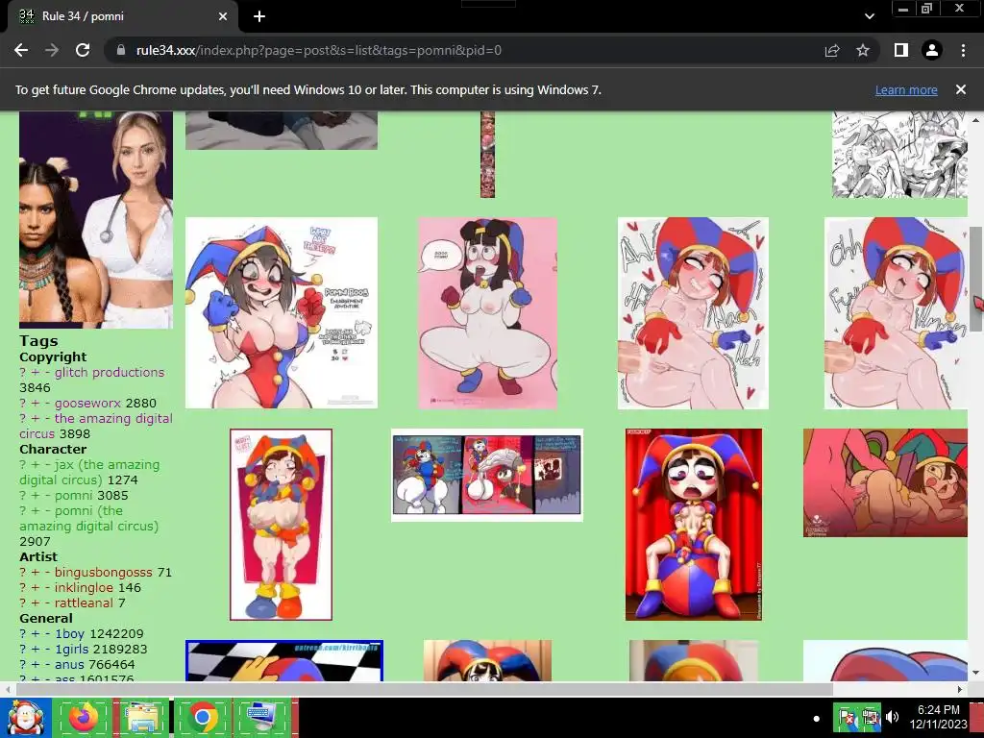Image resolution: width=984 pixels, height=738 pixels.
Task: Open the bingusbongosss artist tag
Action: (x=104, y=573)
